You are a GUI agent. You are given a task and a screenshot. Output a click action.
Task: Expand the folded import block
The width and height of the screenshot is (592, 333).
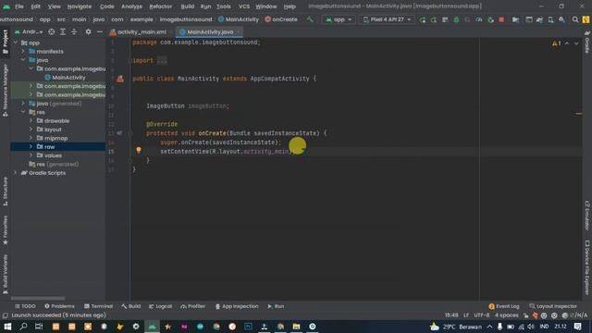point(162,60)
